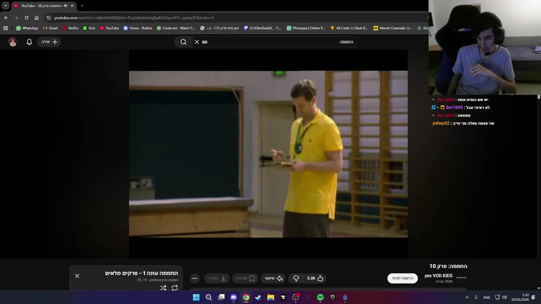The image size is (541, 304).
Task: Open the YouTube bookmark
Action: point(109,28)
